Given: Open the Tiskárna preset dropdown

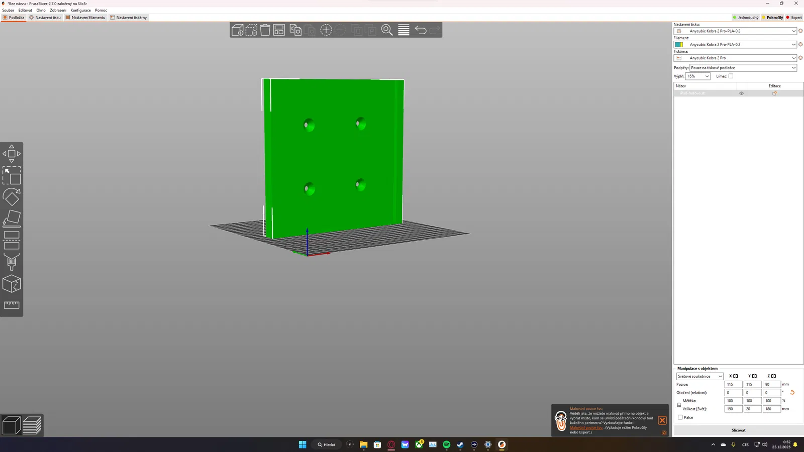Looking at the screenshot, I should click(735, 58).
